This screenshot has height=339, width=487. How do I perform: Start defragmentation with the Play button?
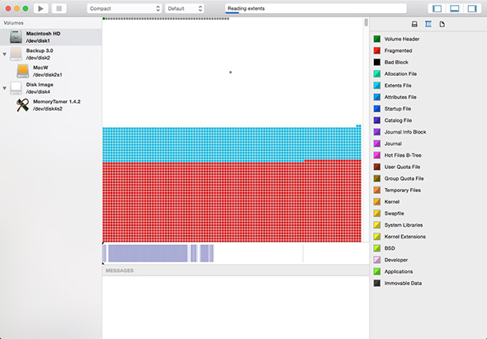coord(40,8)
